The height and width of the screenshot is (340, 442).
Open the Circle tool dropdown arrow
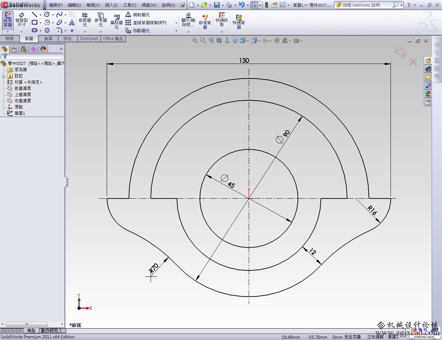coord(53,15)
